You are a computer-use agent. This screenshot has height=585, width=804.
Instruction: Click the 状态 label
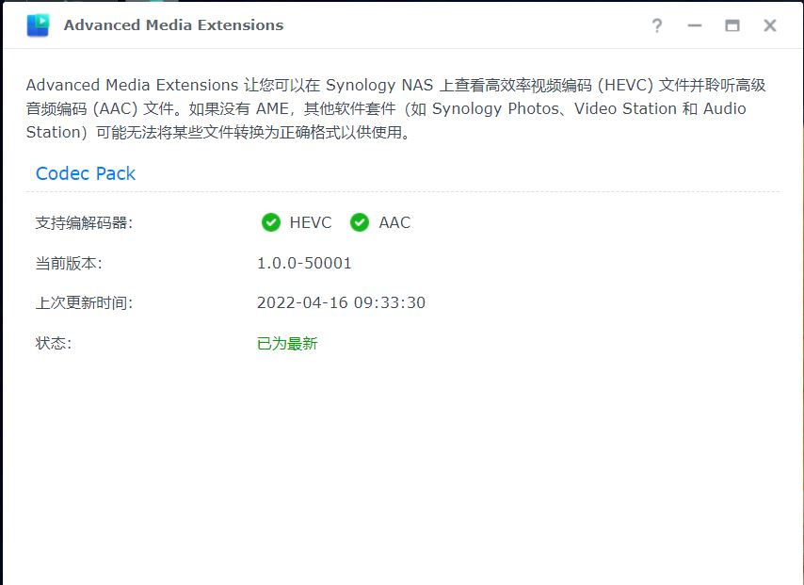point(54,343)
